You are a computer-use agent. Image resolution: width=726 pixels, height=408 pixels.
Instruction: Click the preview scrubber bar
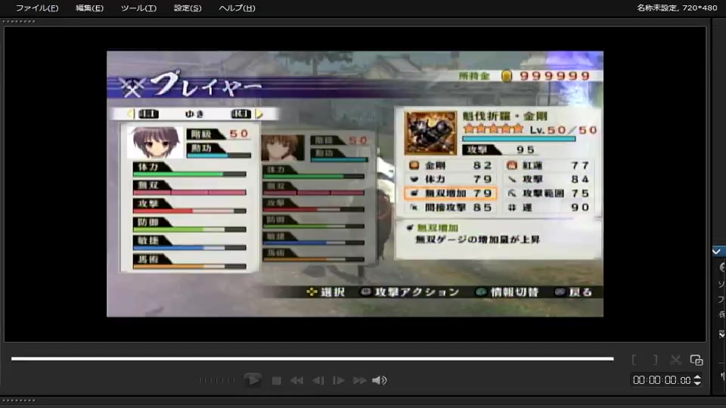[312, 358]
